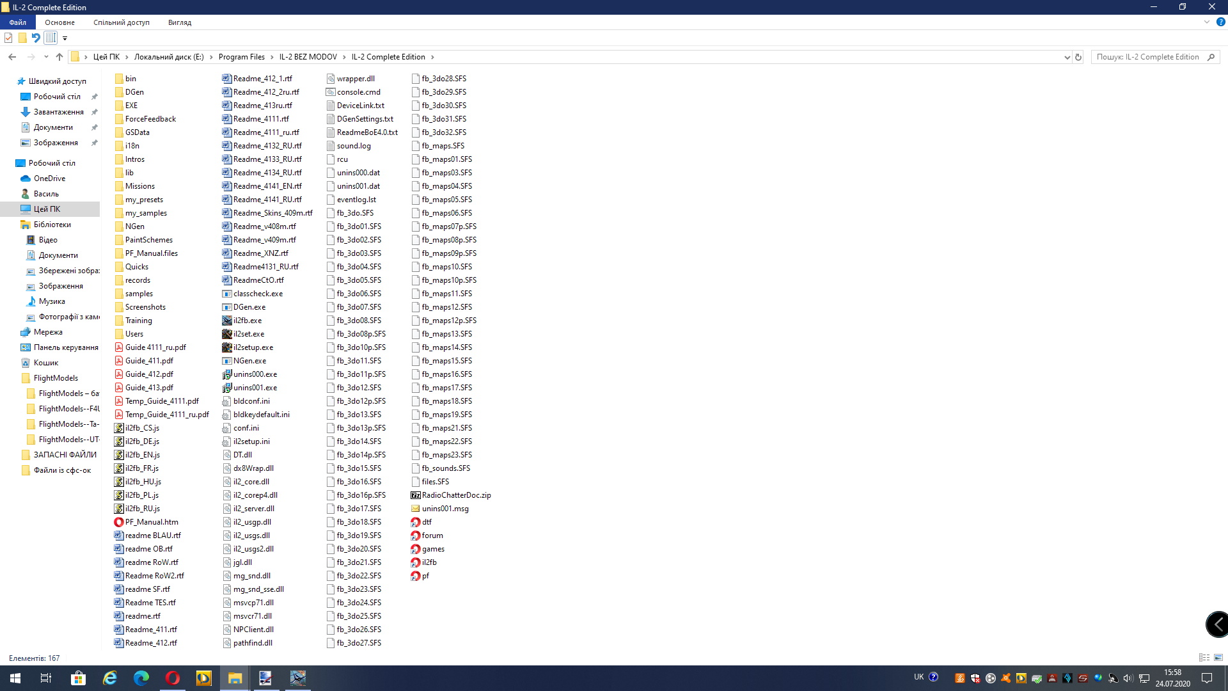Switch to details view in status bar

[1204, 658]
